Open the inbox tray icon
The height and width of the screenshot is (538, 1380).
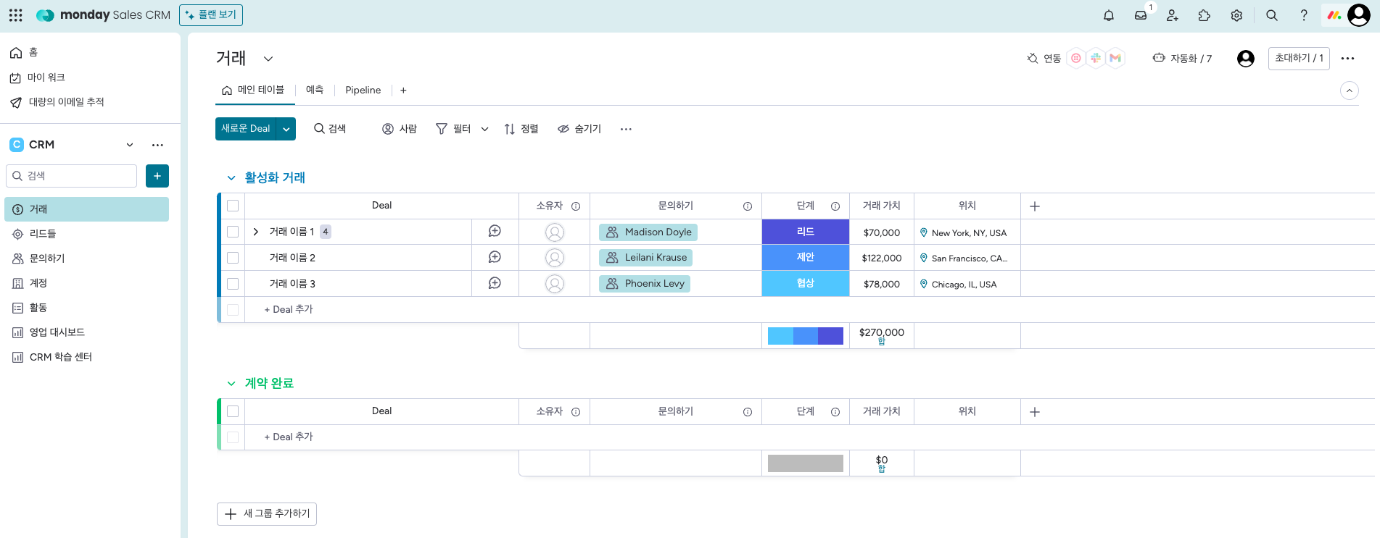point(1141,15)
